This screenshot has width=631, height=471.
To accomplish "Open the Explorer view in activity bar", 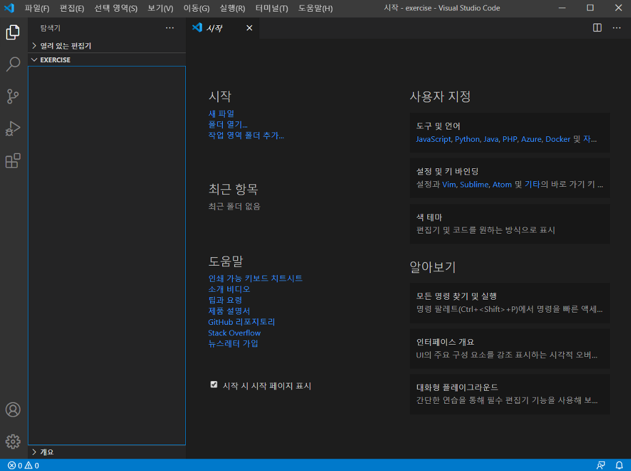I will (13, 32).
